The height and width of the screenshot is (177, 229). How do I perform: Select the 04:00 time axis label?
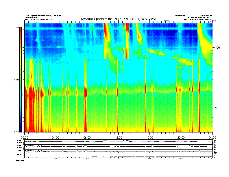56,138
